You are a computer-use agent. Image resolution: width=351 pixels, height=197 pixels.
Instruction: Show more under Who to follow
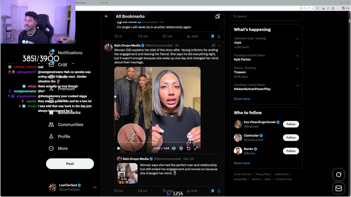point(242,163)
